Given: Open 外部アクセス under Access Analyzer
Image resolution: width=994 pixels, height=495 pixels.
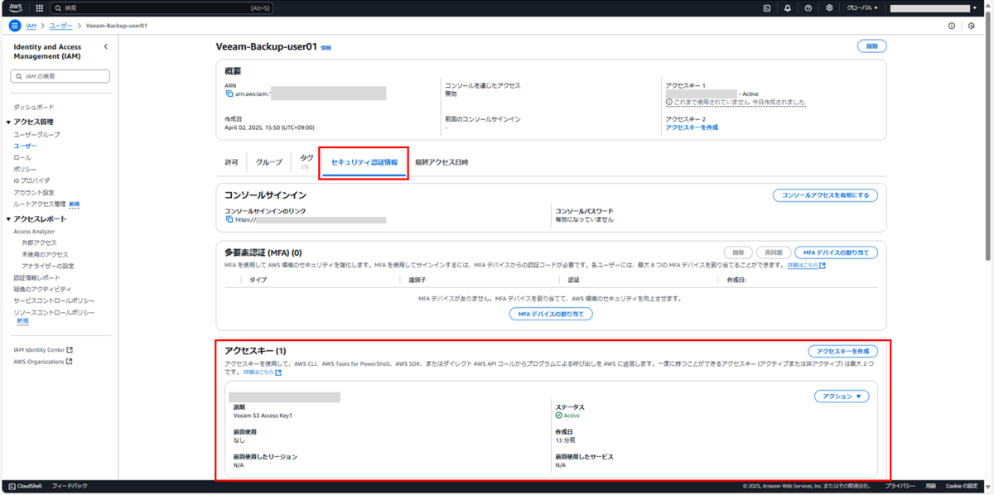Looking at the screenshot, I should click(x=39, y=243).
